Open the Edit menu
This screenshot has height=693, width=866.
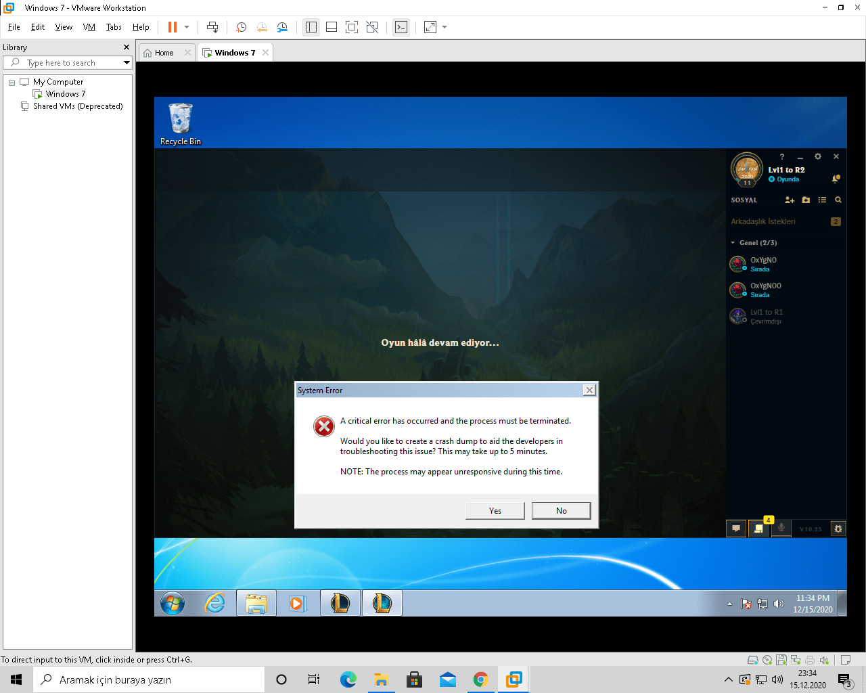click(38, 27)
